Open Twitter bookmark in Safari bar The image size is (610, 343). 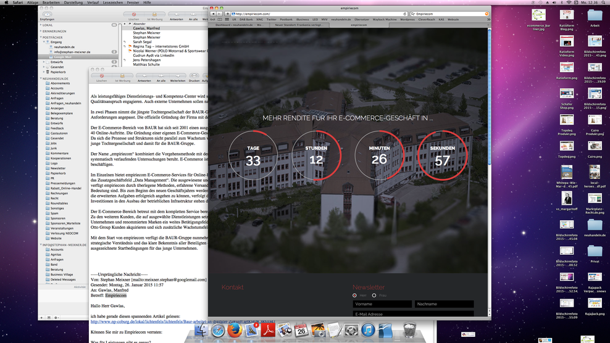click(271, 20)
